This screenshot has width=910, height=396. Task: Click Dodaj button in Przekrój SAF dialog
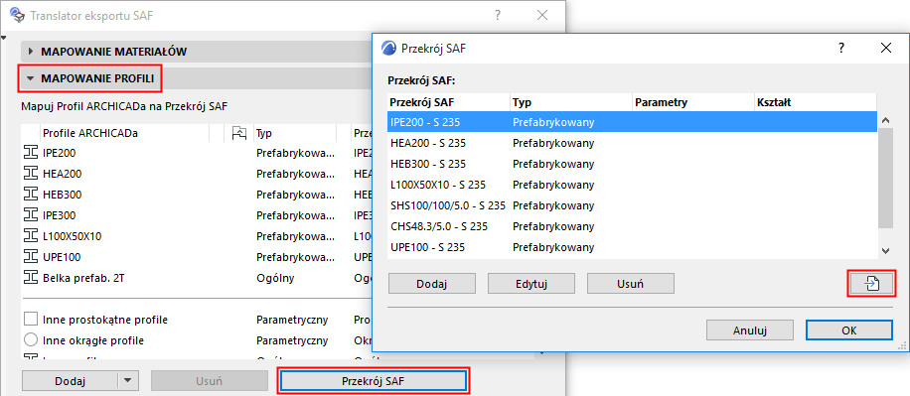pos(432,284)
